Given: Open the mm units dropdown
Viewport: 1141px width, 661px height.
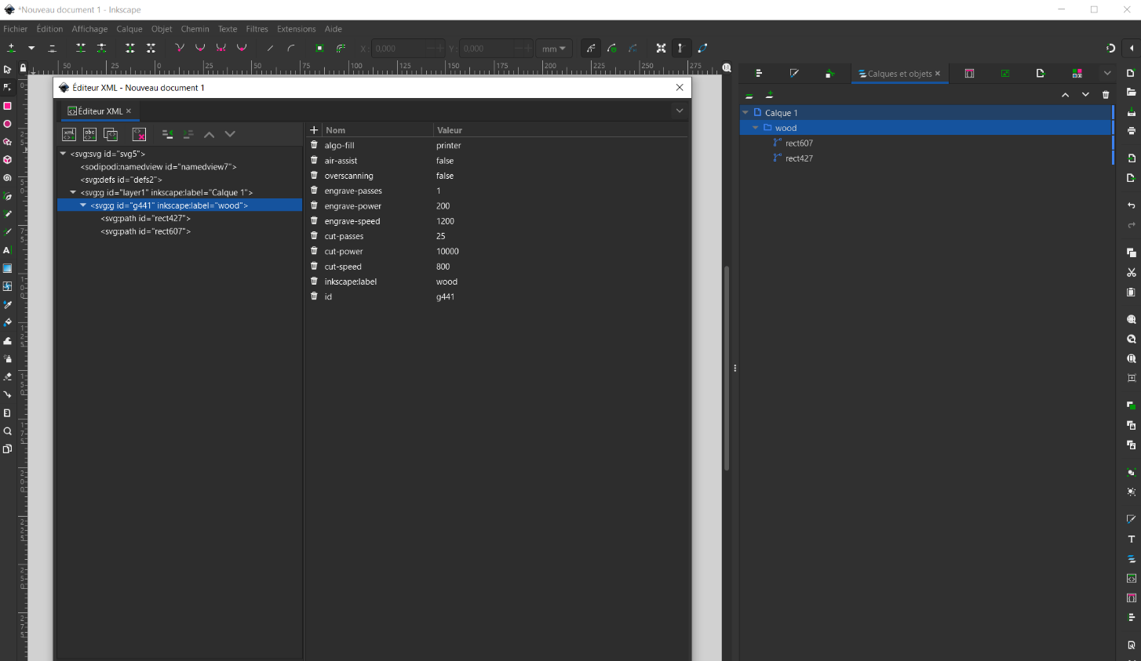Looking at the screenshot, I should (x=553, y=49).
